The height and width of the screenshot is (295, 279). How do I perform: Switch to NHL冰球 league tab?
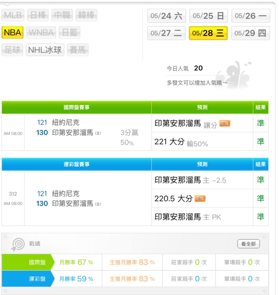coord(45,50)
